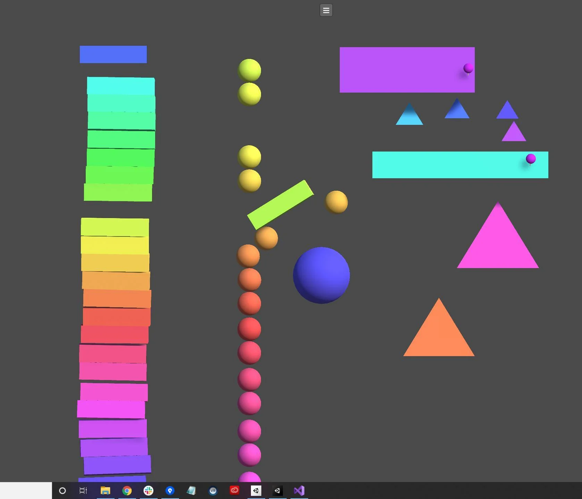Open Unity editor from the taskbar (white icon)
This screenshot has width=582, height=499.
pos(256,490)
